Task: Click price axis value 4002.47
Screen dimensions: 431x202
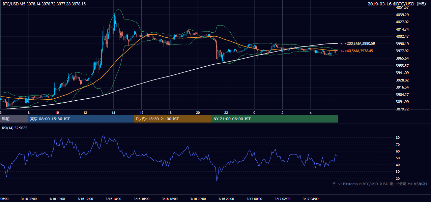Action: coord(402,36)
